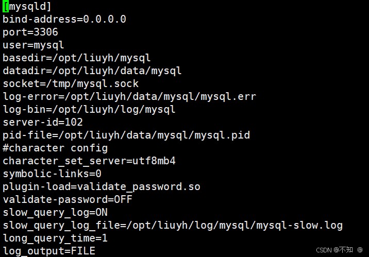369x257 pixels.
Task: Click the symbolic-links=0 line
Action: 52,174
